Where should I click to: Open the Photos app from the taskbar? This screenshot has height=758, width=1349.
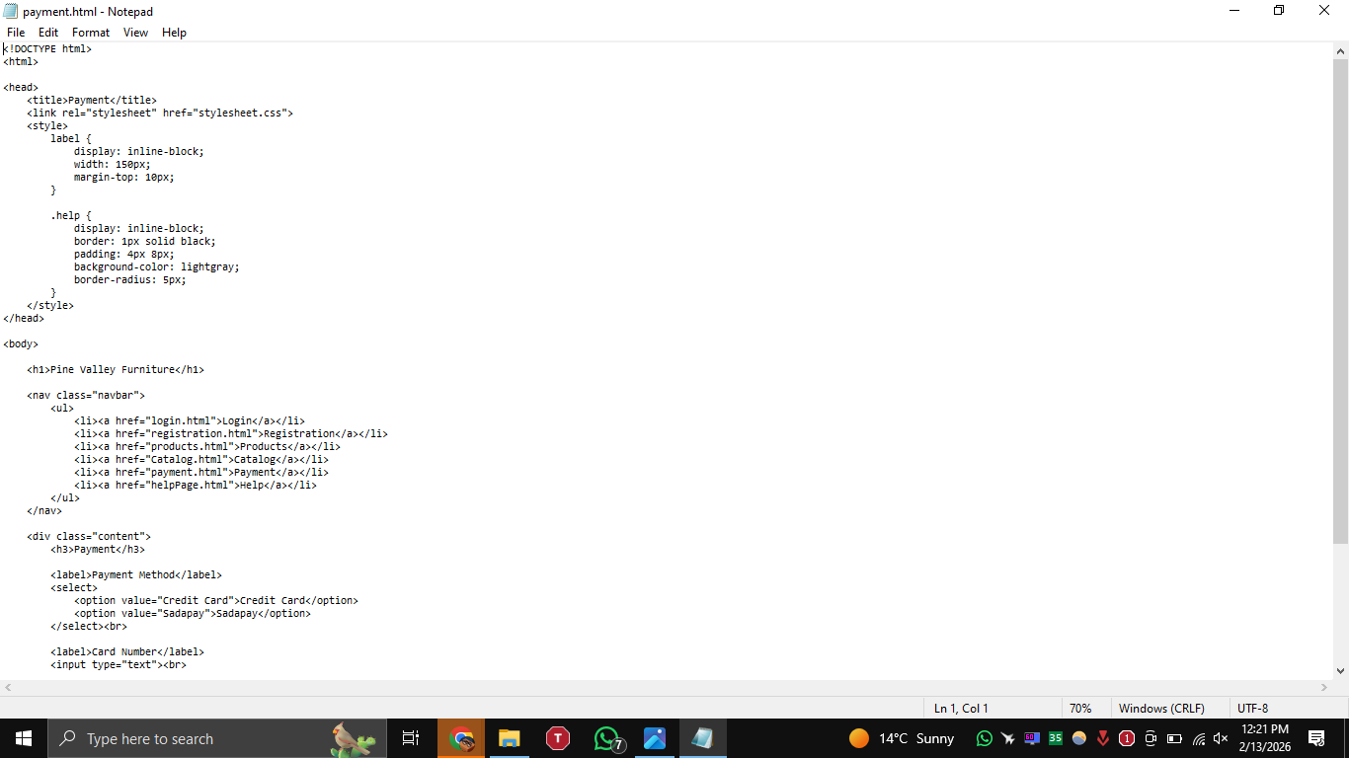tap(654, 737)
